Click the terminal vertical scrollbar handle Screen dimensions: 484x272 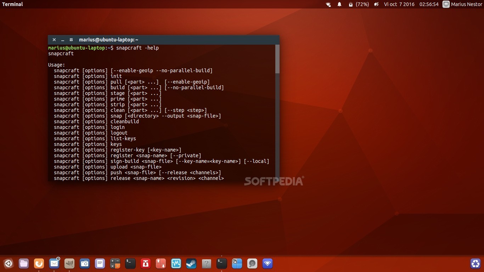[277, 59]
